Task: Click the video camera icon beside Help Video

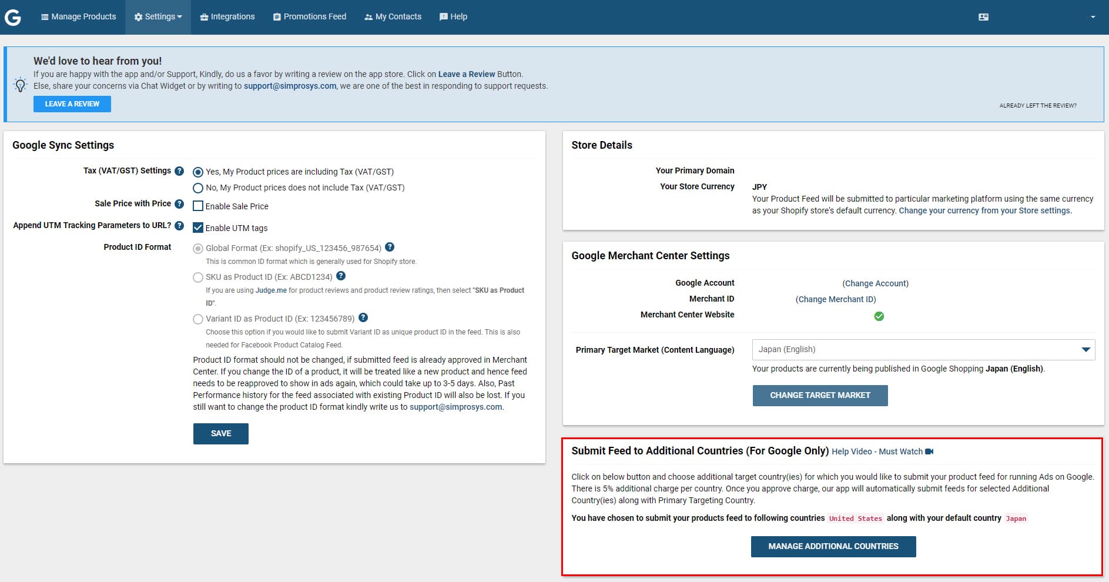Action: [x=929, y=451]
